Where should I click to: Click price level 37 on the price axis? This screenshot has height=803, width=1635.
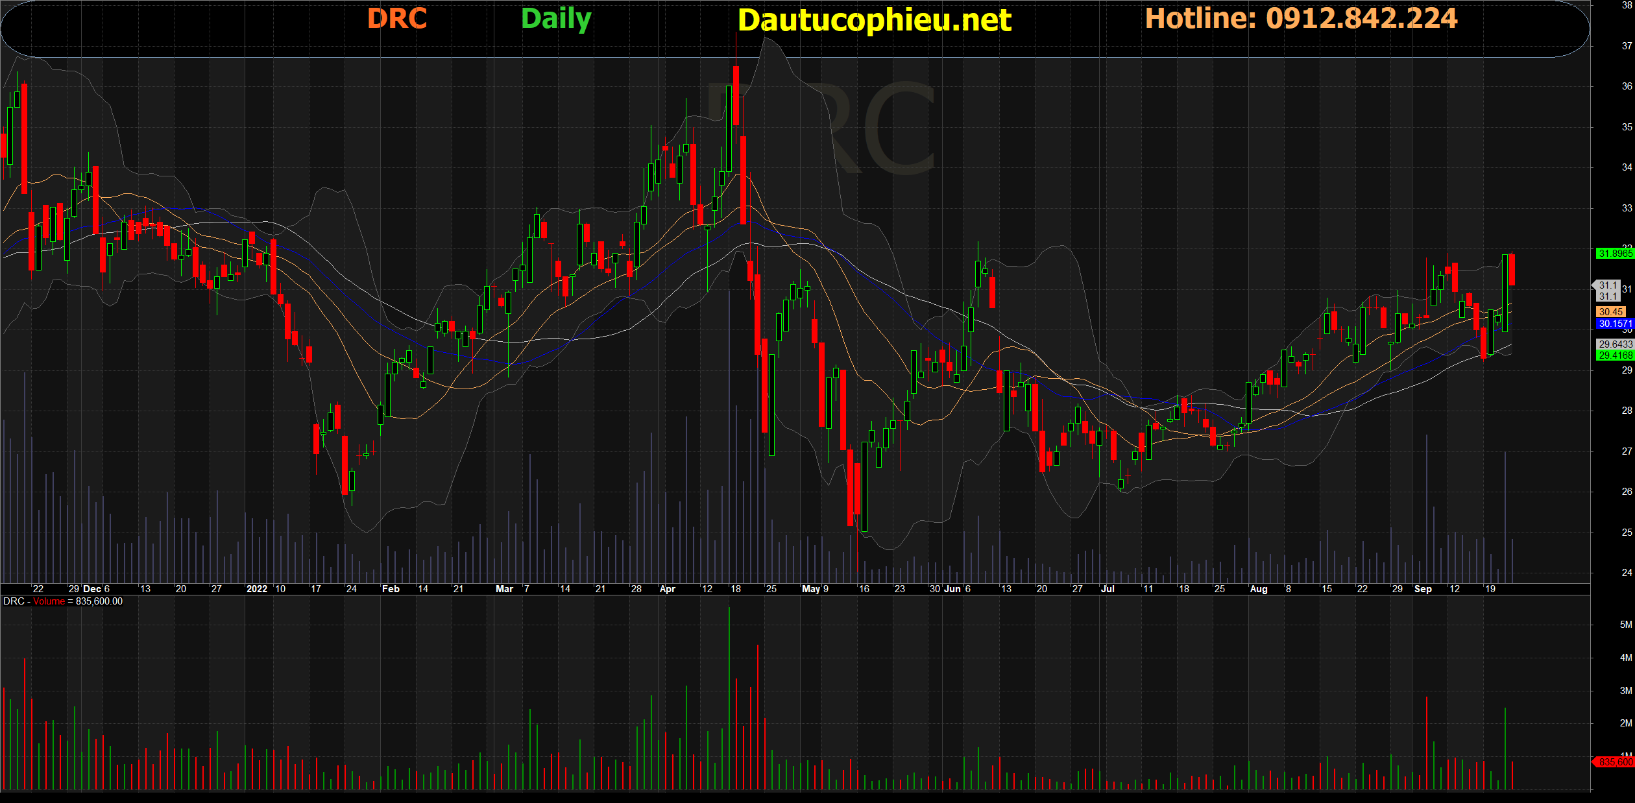1627,46
